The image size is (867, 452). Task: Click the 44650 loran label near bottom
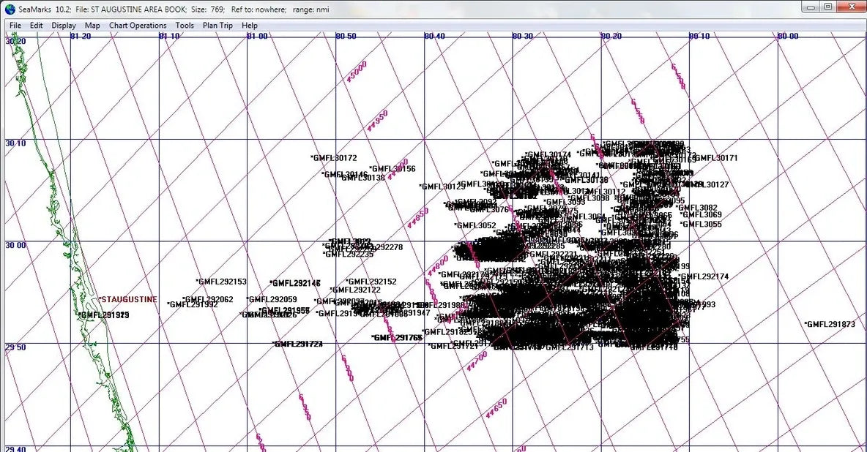tap(496, 409)
